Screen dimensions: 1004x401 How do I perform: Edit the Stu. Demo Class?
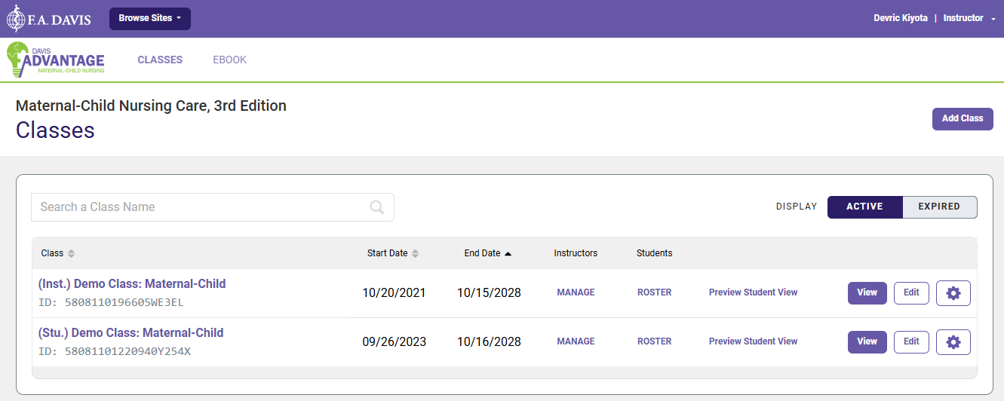[x=911, y=342]
